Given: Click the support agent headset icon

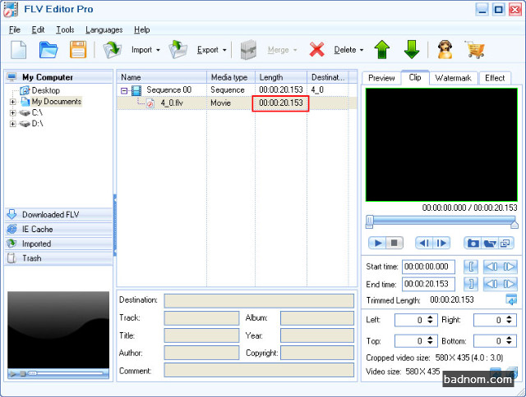Looking at the screenshot, I should coord(445,50).
